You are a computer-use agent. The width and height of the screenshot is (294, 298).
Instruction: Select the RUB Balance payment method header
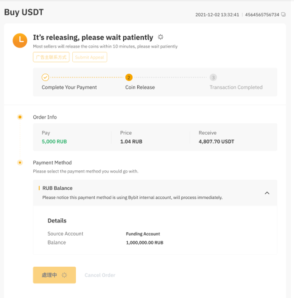point(57,188)
